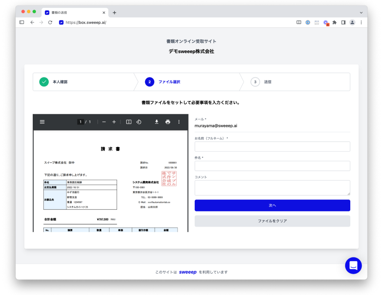Open the PDF viewer sidebar menu

click(x=42, y=122)
